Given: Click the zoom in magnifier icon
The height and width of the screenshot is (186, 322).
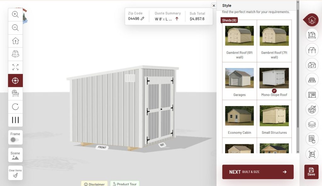Looking at the screenshot, I should point(15,14).
